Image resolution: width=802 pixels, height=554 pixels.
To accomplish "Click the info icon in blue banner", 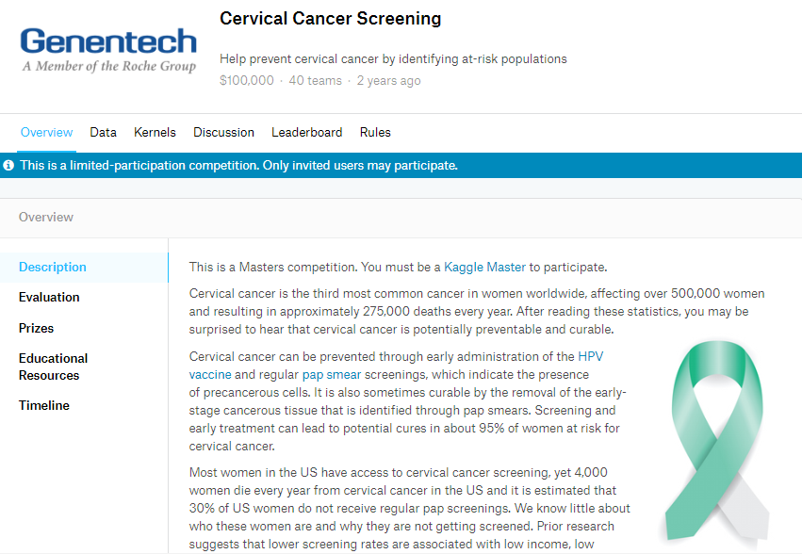I will pyautogui.click(x=8, y=165).
